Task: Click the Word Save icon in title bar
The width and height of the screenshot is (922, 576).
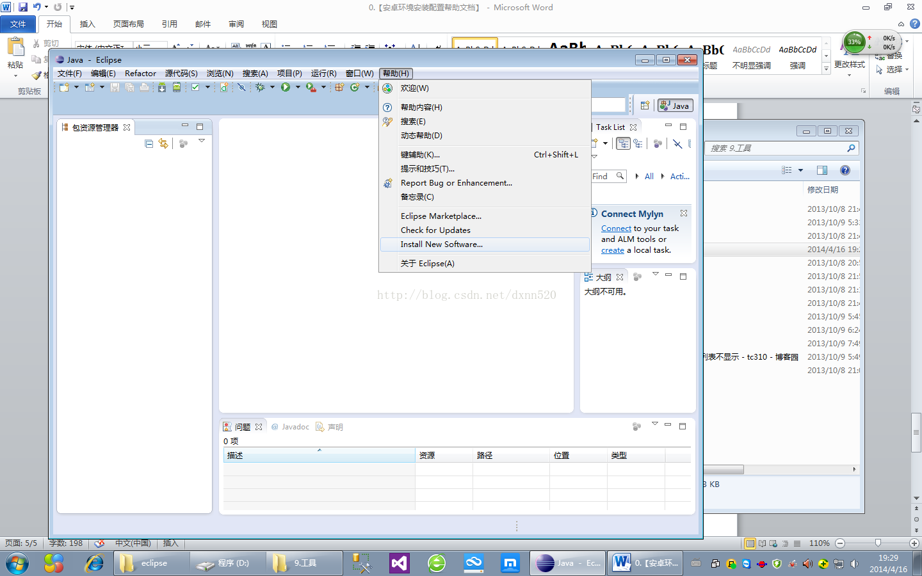Action: (23, 7)
